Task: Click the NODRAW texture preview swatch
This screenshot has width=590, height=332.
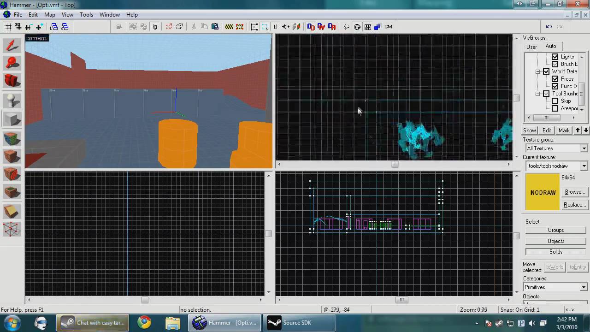Action: (x=543, y=192)
